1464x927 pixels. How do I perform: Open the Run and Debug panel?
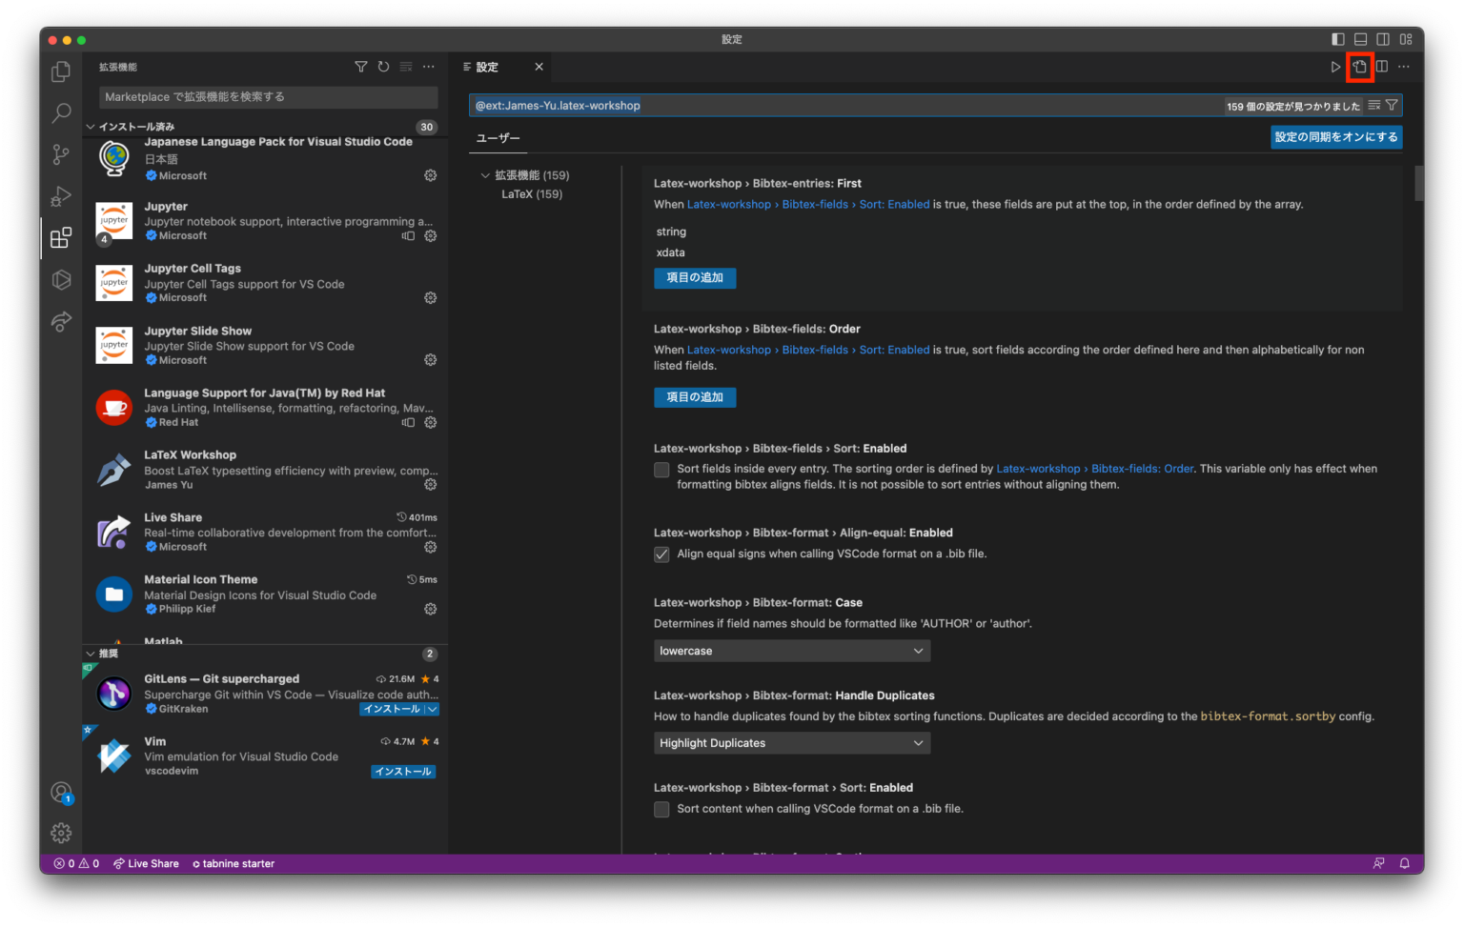tap(60, 196)
